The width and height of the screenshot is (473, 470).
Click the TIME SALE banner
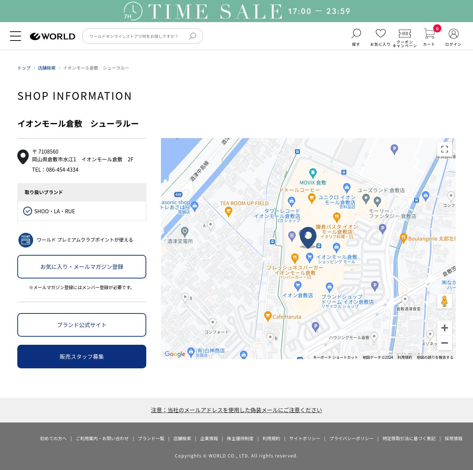(x=236, y=11)
